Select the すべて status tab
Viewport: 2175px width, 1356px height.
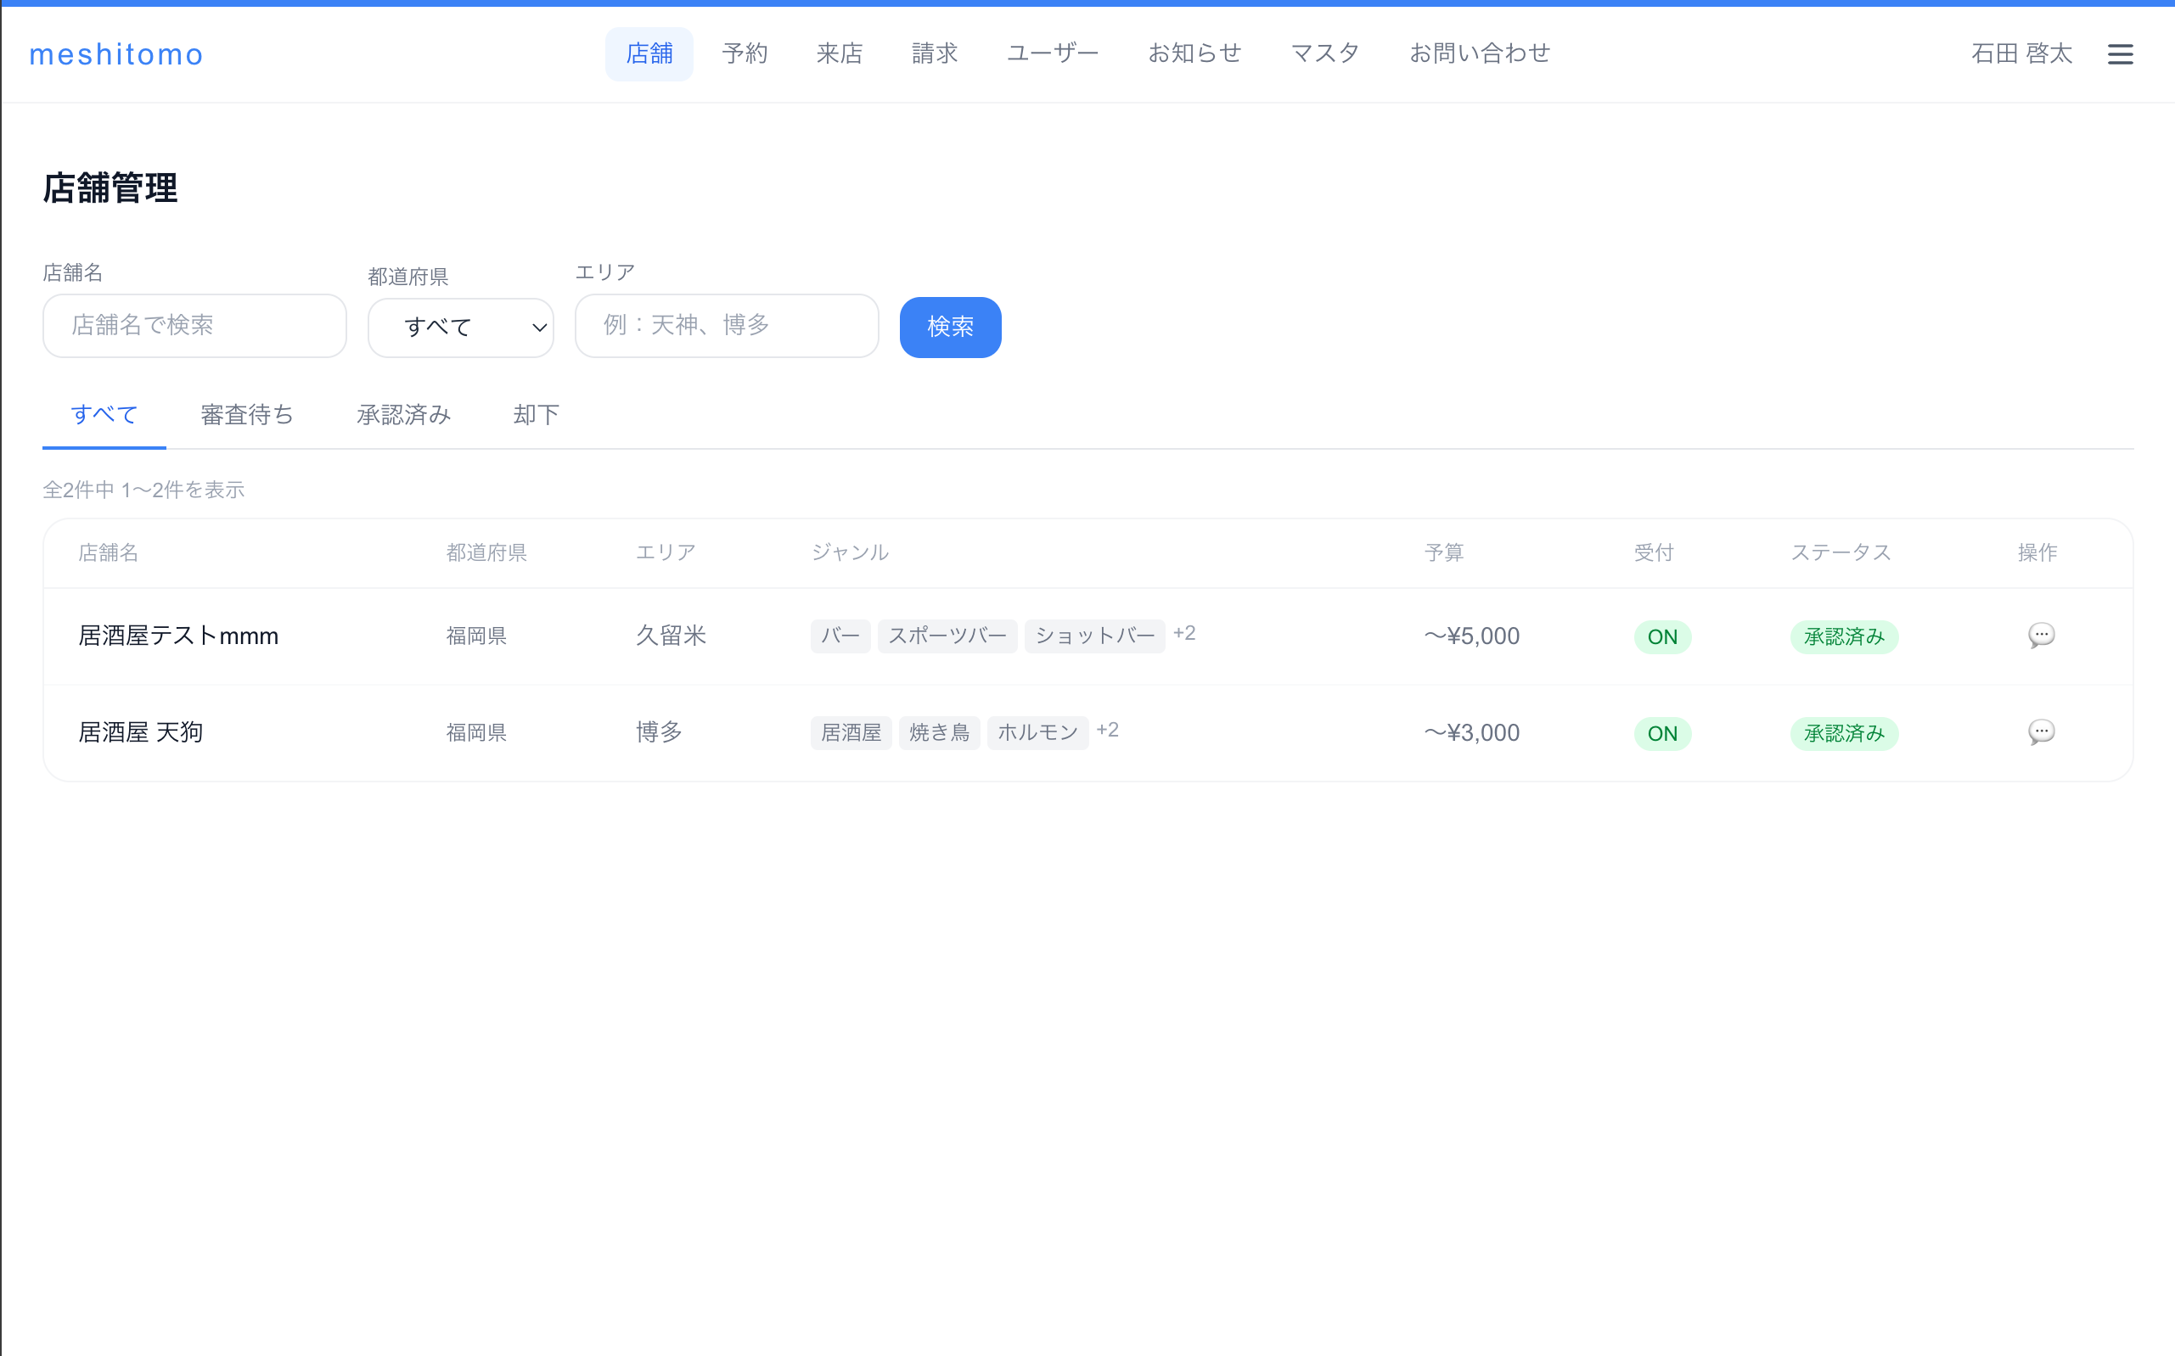point(104,415)
